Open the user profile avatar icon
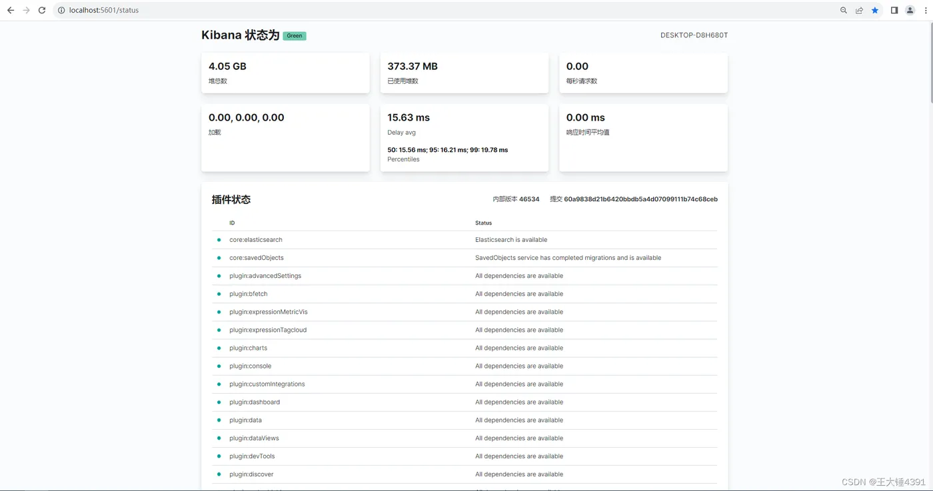The width and height of the screenshot is (933, 491). 910,10
